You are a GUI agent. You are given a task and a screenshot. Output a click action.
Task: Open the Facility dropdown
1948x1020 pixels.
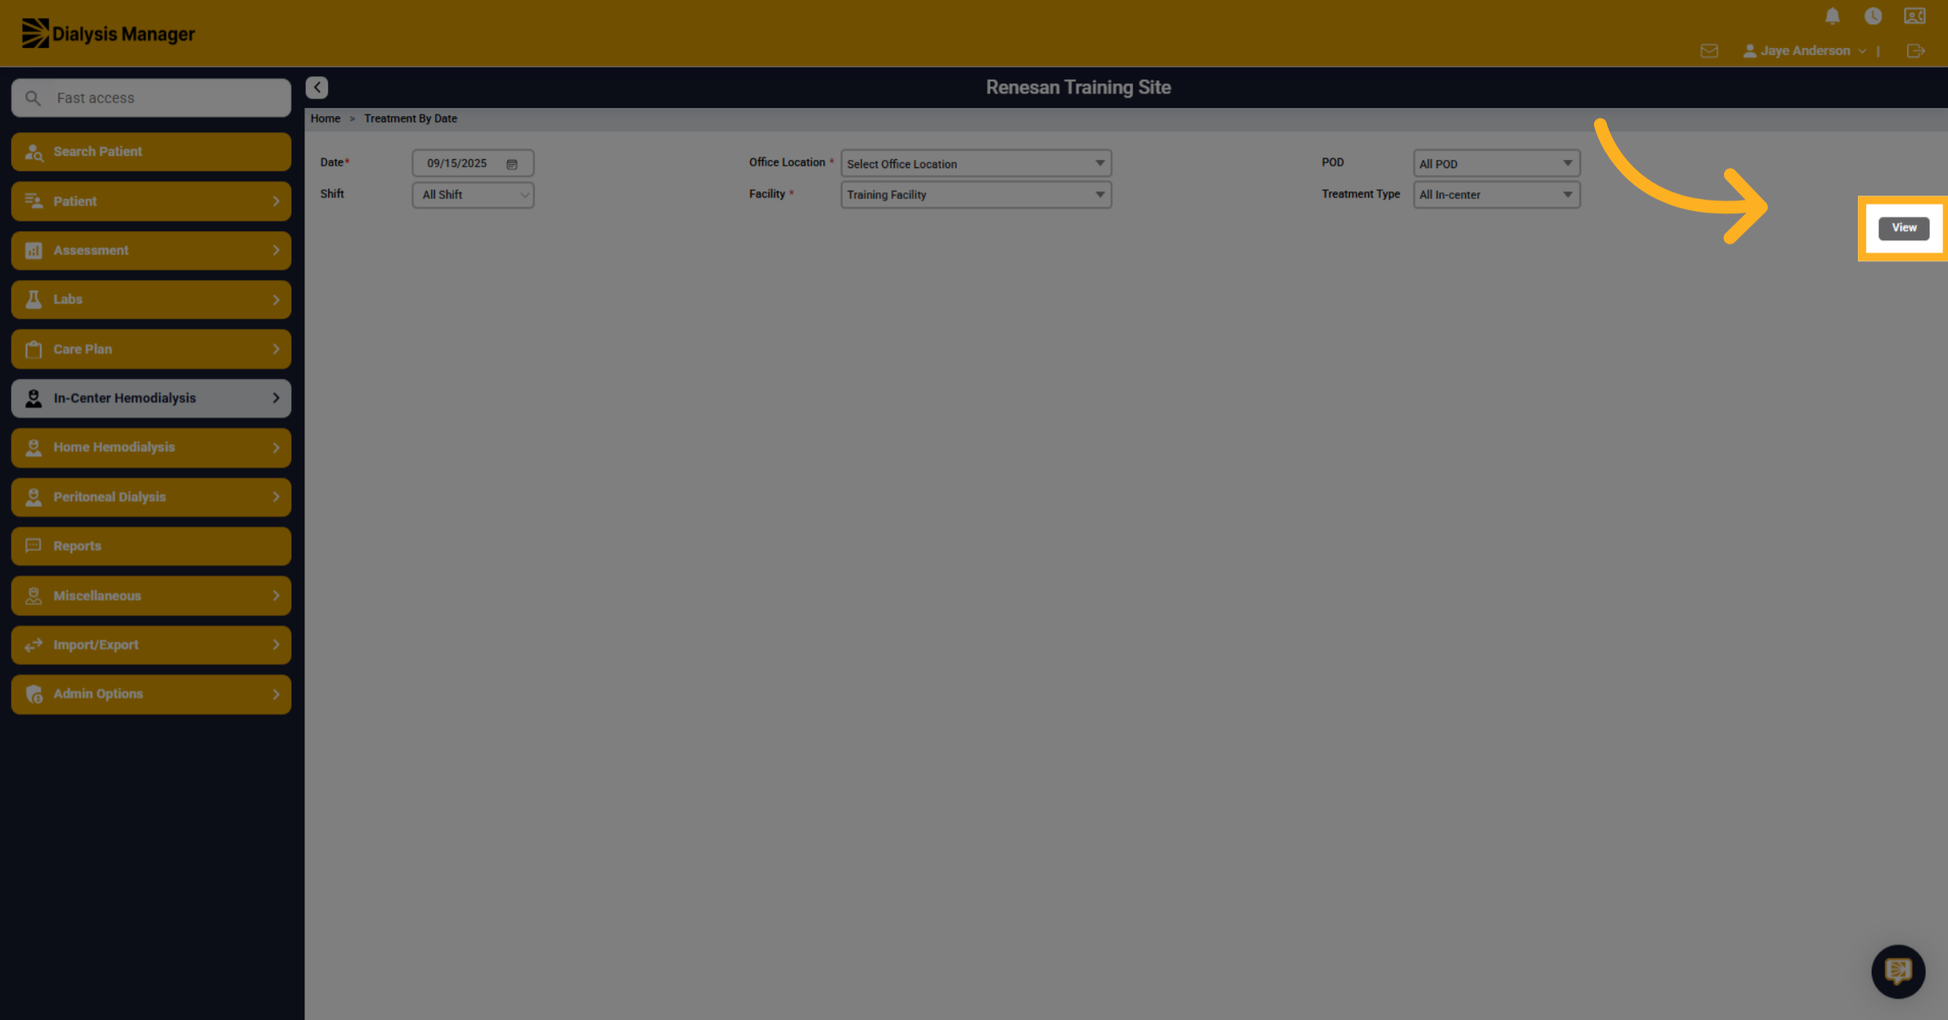click(x=976, y=195)
